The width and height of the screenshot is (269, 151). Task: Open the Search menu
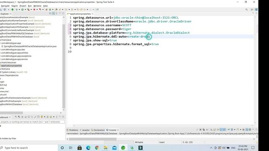14,6
